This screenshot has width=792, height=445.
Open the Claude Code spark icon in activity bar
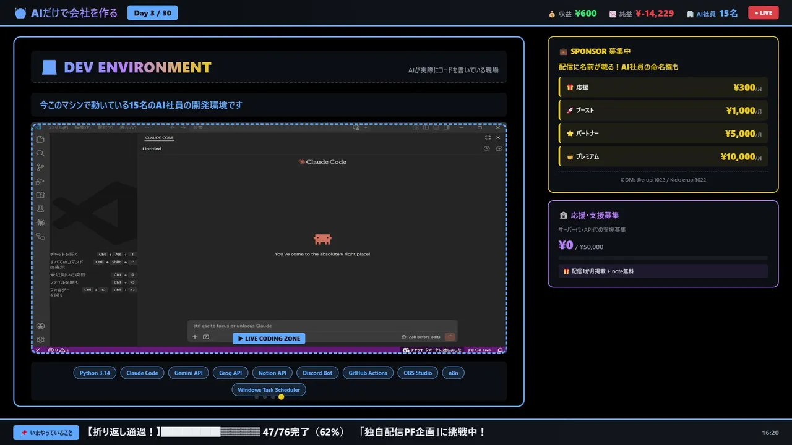tap(40, 222)
